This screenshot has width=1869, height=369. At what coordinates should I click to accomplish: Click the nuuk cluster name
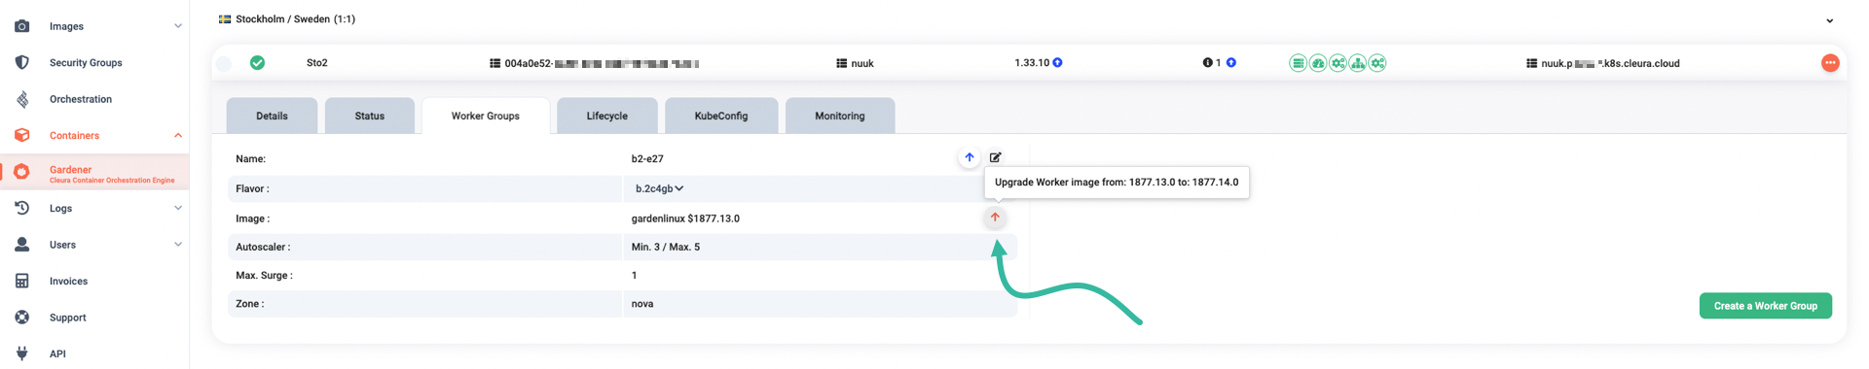pyautogui.click(x=862, y=63)
